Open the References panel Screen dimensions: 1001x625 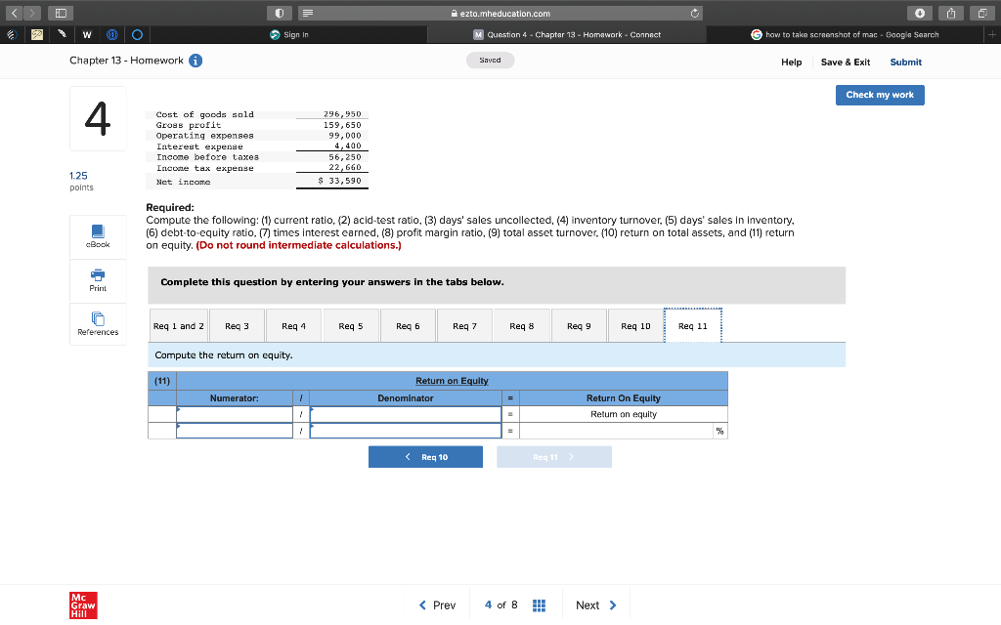pyautogui.click(x=97, y=323)
